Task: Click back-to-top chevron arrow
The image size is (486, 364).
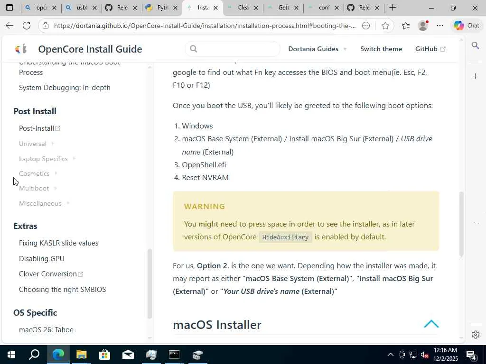Action: pyautogui.click(x=431, y=324)
